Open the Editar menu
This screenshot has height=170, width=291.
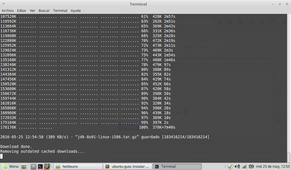22,10
